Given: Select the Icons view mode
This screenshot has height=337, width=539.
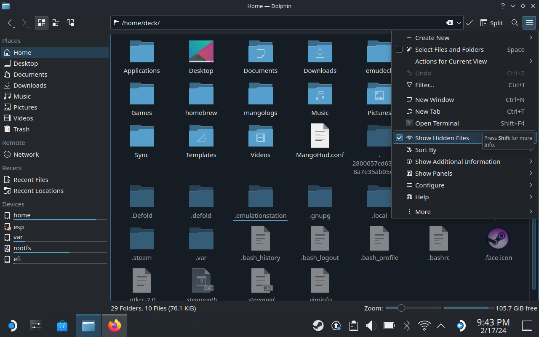Looking at the screenshot, I should (x=41, y=23).
